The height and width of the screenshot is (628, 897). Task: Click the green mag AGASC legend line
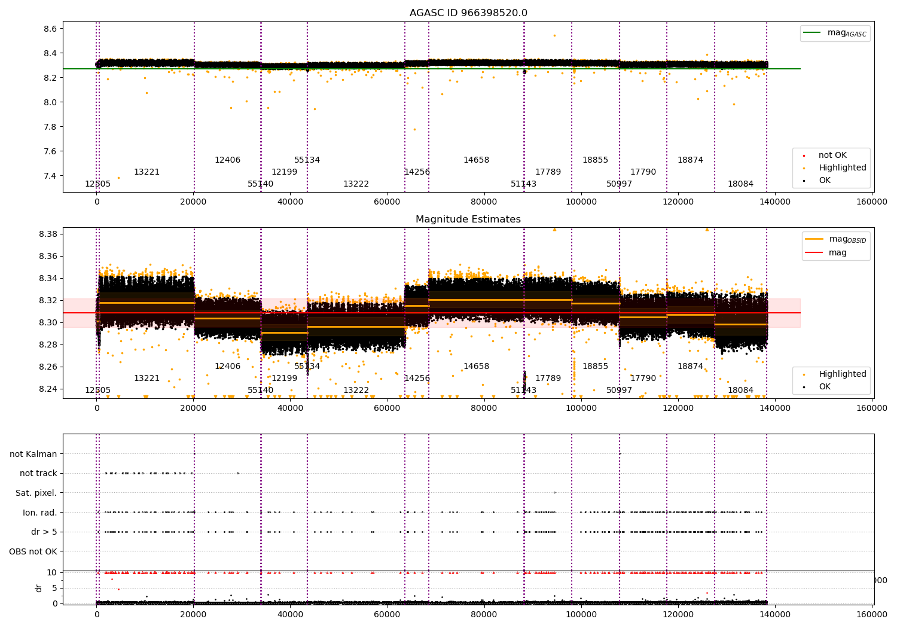(812, 32)
